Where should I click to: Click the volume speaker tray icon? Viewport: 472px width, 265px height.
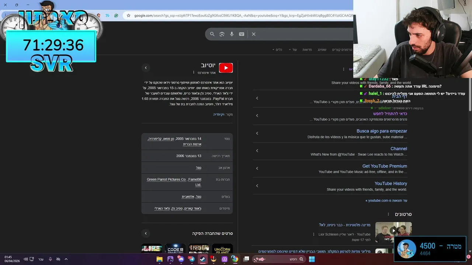[x=26, y=259]
